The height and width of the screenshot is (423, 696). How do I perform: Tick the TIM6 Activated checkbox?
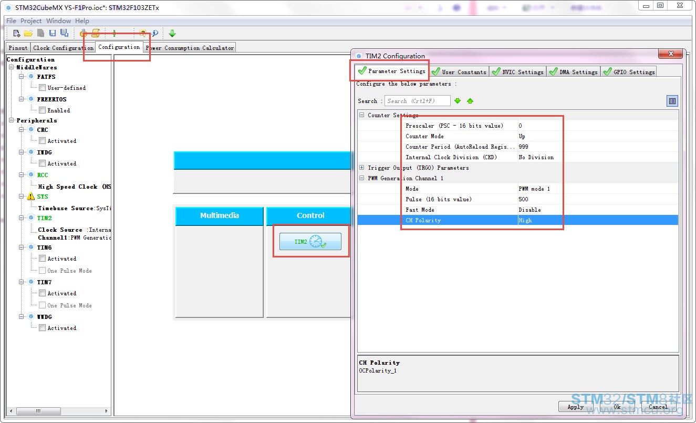(x=42, y=259)
